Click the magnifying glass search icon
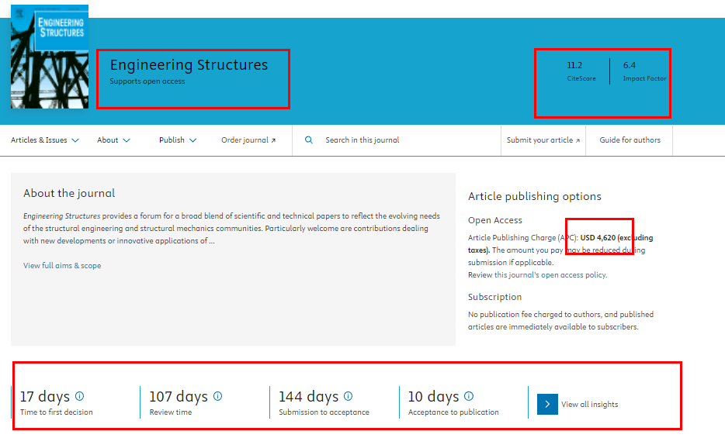 [x=309, y=140]
